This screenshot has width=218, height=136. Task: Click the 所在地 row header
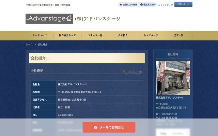tap(43, 92)
